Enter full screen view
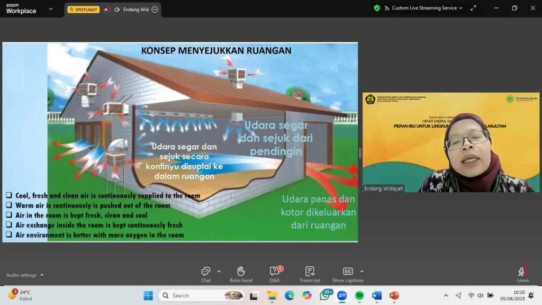Image resolution: width=542 pixels, height=305 pixels. pos(473,8)
